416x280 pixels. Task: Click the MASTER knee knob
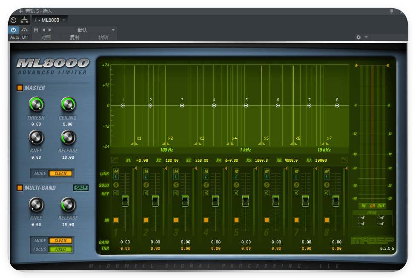click(36, 137)
